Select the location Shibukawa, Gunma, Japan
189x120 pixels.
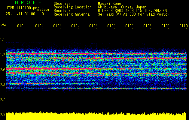(x=122, y=7)
